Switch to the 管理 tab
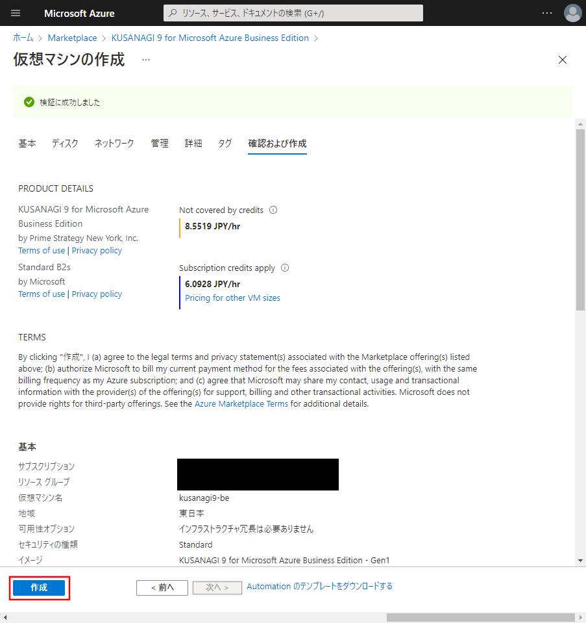The width and height of the screenshot is (586, 623). 160,144
